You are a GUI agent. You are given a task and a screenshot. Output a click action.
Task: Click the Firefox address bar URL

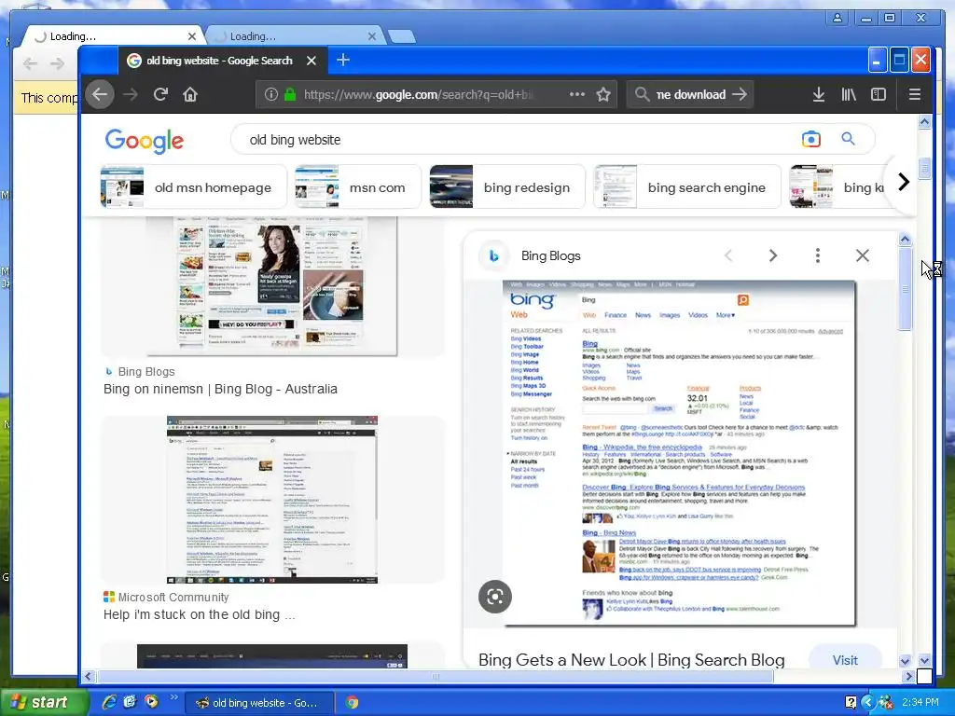coord(418,94)
